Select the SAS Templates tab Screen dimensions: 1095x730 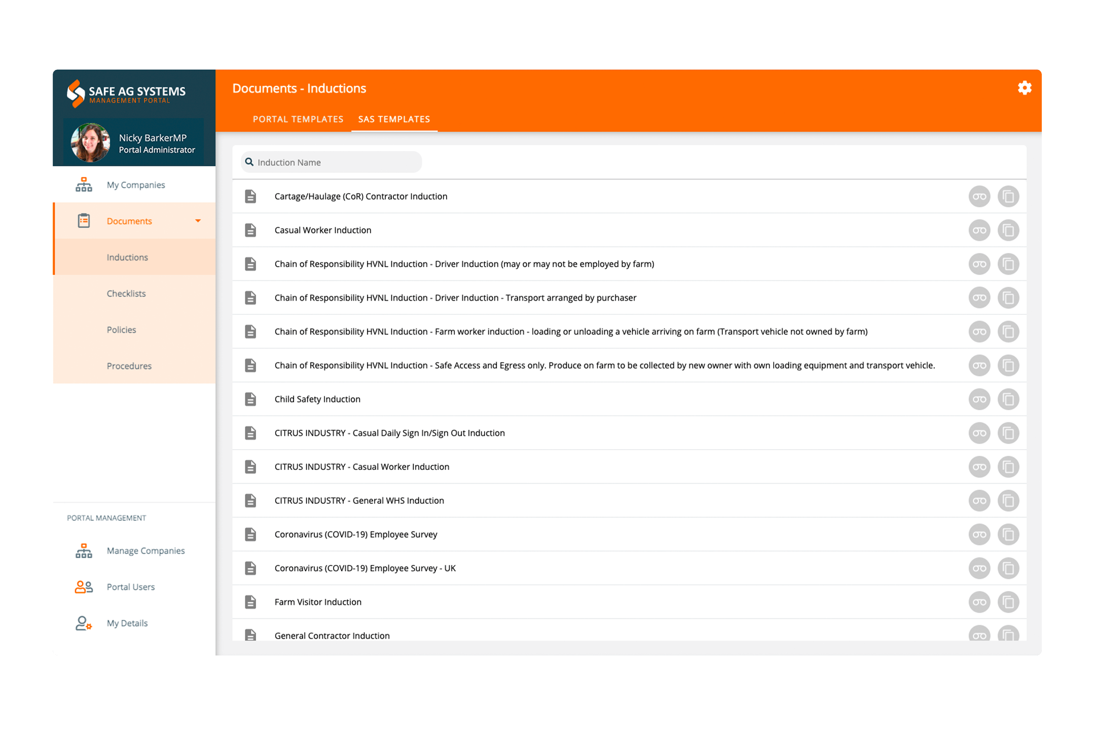[x=394, y=119]
